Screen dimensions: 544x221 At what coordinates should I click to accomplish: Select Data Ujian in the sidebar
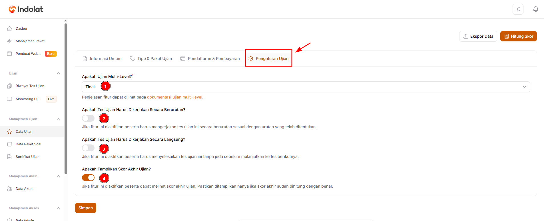pyautogui.click(x=32, y=132)
